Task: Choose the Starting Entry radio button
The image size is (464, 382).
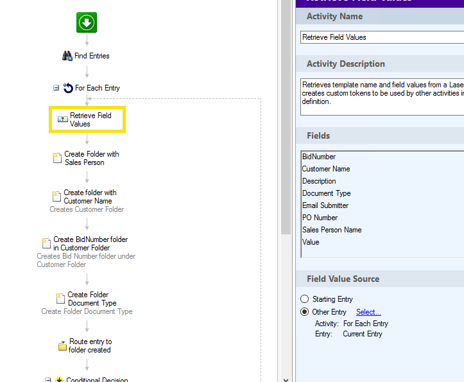Action: point(305,299)
